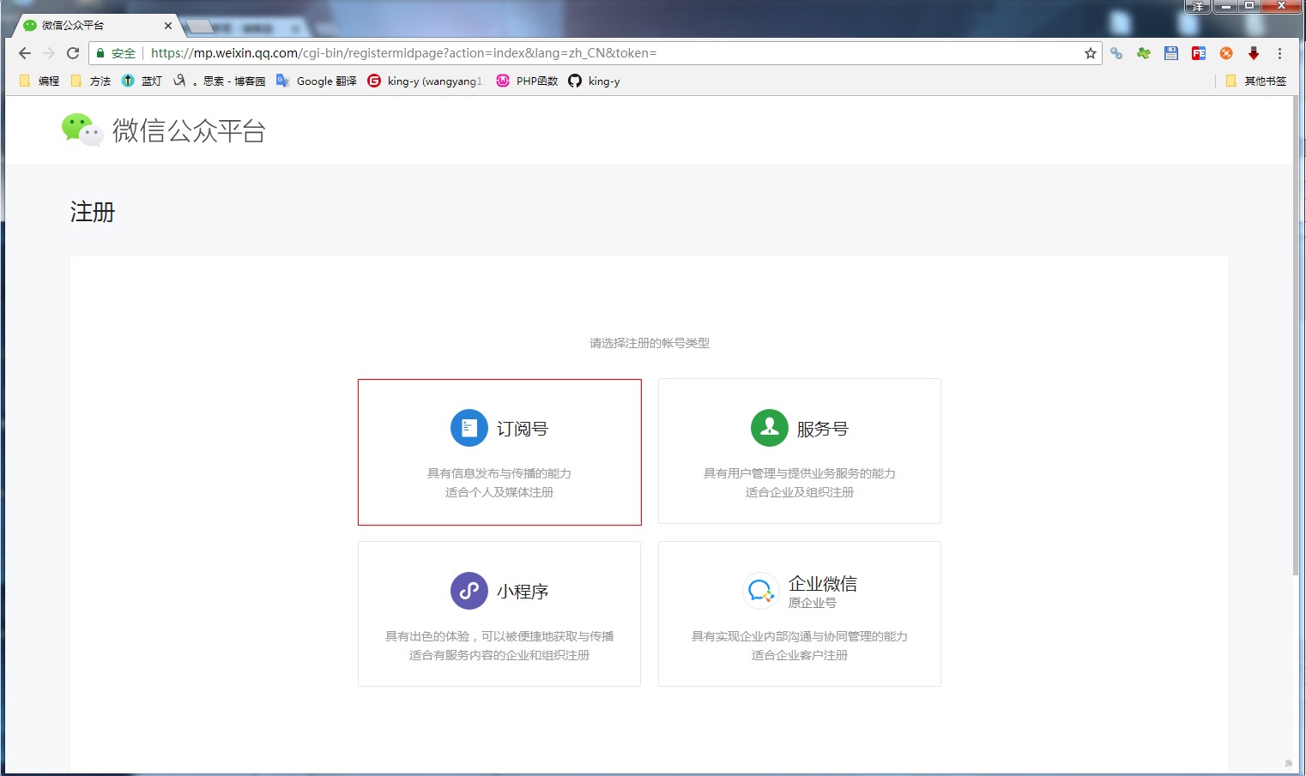View the site security lock info

pos(100,53)
